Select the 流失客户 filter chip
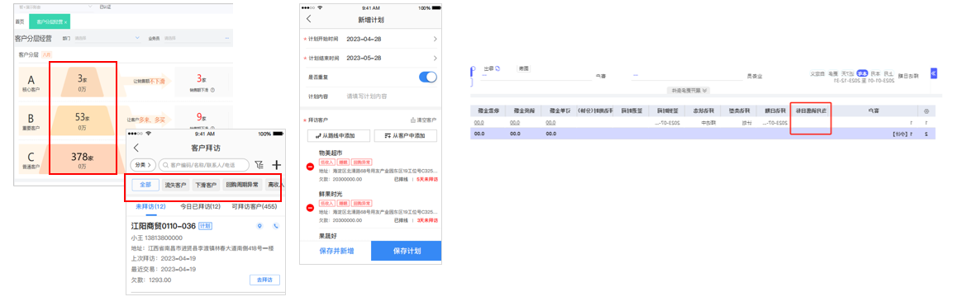 (176, 185)
